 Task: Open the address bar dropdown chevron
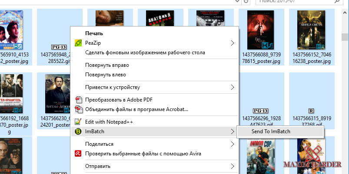(237, 1)
